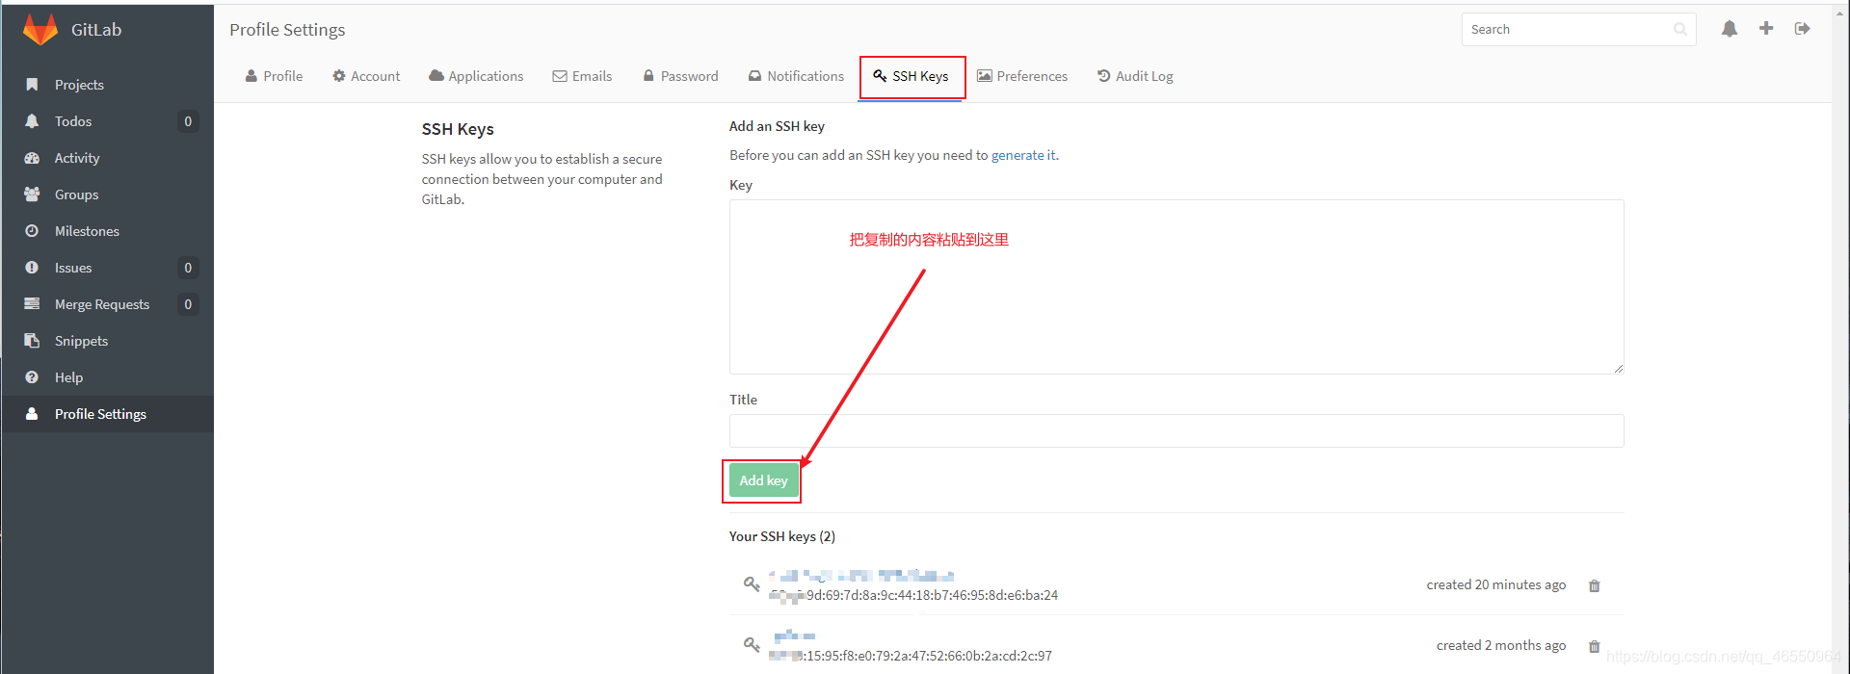Click the Key textarea resize handle
The width and height of the screenshot is (1850, 674).
tap(1619, 369)
